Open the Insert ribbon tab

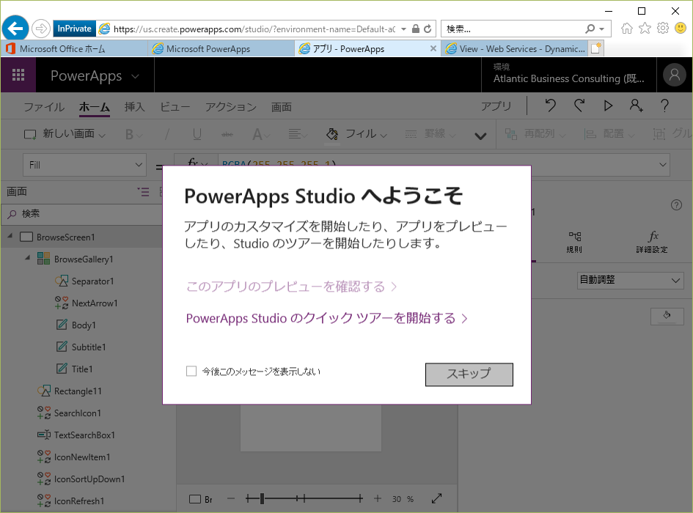[135, 107]
